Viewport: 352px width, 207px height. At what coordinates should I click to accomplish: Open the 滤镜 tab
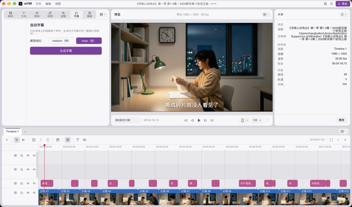pyautogui.click(x=63, y=14)
